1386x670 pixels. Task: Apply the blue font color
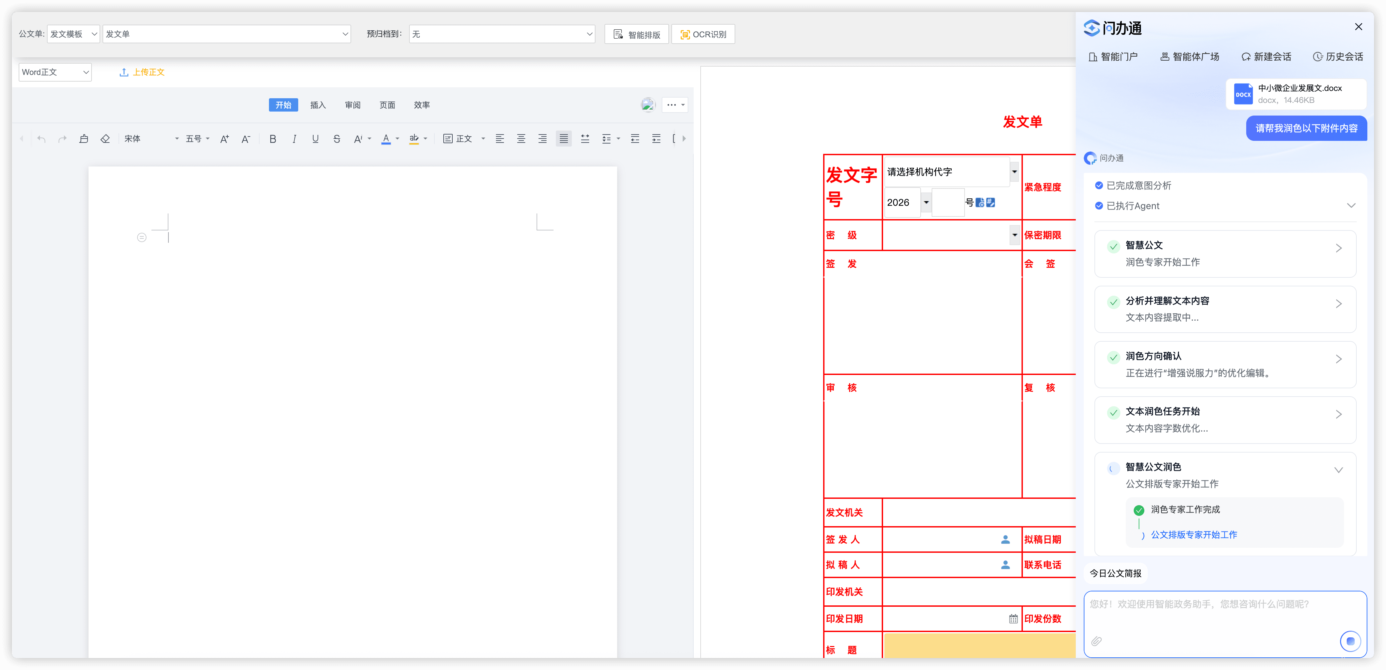click(386, 139)
